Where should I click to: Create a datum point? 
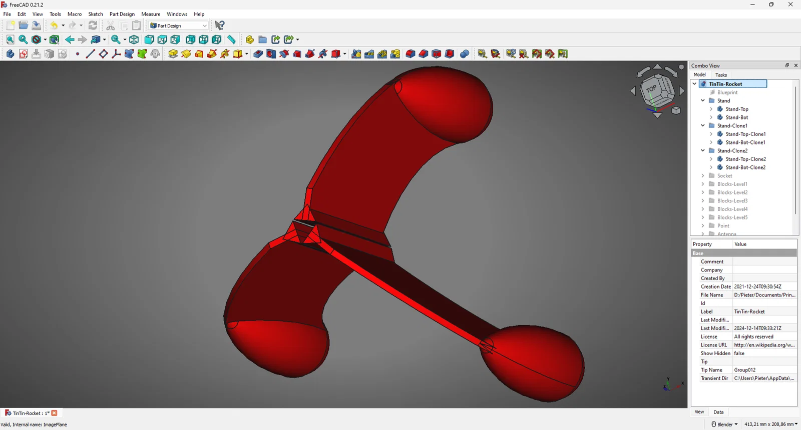(78, 54)
